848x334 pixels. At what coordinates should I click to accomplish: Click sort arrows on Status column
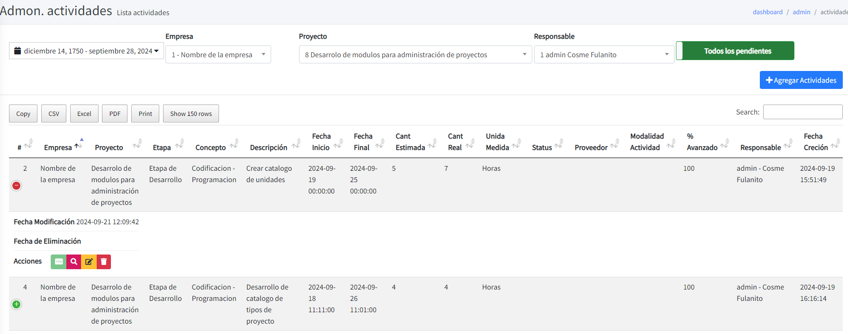tap(559, 144)
